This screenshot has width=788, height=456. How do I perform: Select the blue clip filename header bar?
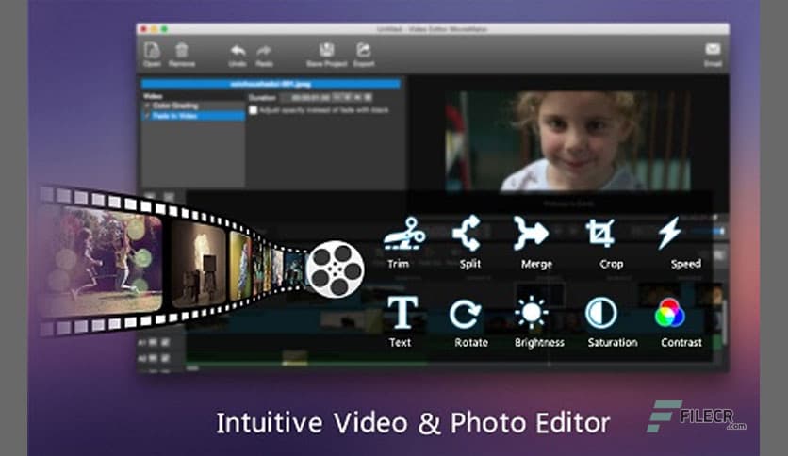[271, 84]
